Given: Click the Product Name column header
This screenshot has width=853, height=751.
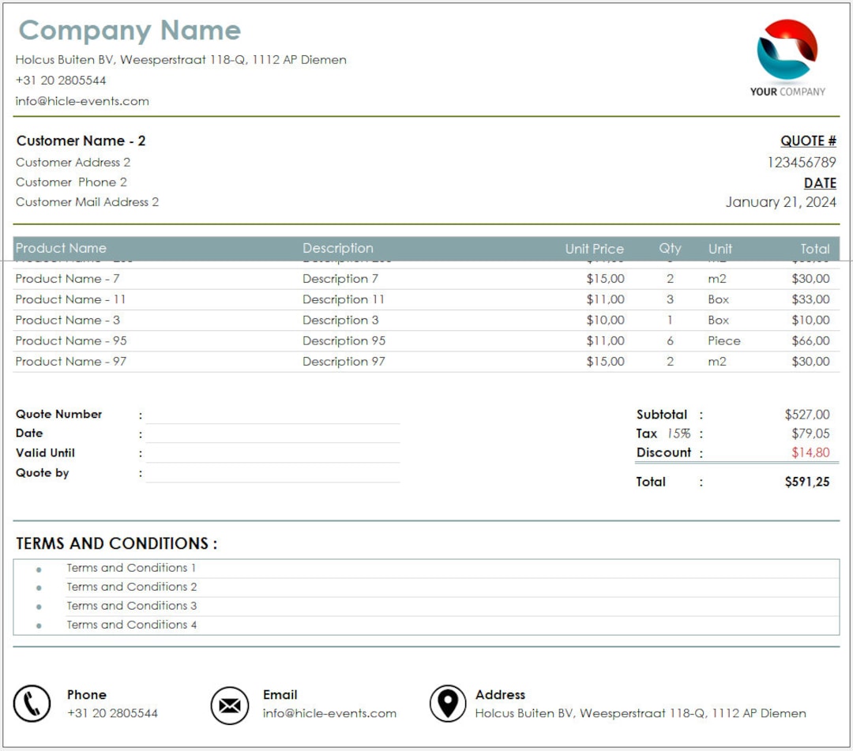Looking at the screenshot, I should (61, 249).
